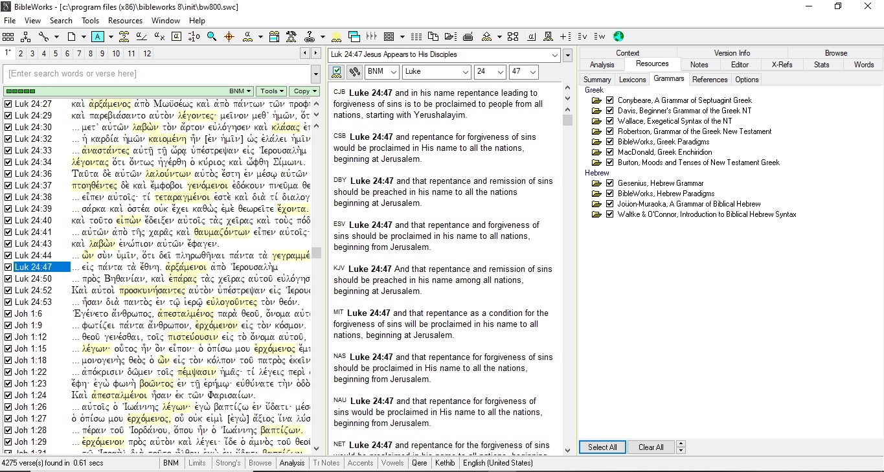The width and height of the screenshot is (884, 472).
Task: Click Kethib in the status bar
Action: click(445, 463)
